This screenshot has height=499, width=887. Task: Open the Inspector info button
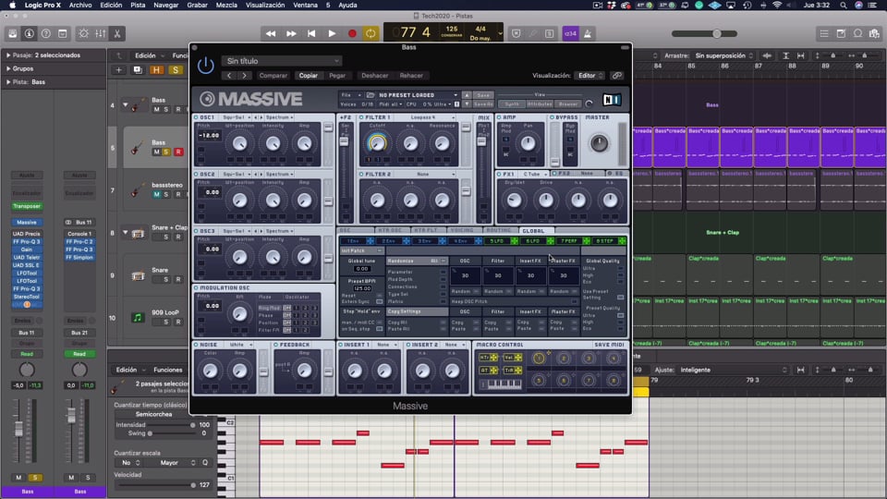tap(29, 34)
